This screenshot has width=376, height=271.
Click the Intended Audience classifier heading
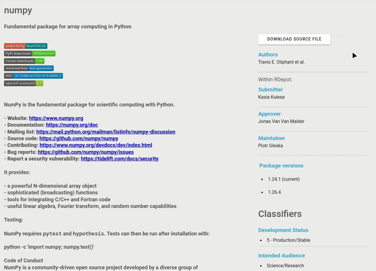click(x=282, y=256)
